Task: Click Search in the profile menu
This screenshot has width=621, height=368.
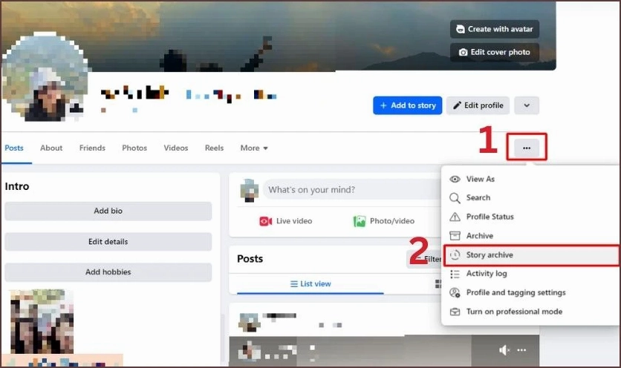Action: 478,198
